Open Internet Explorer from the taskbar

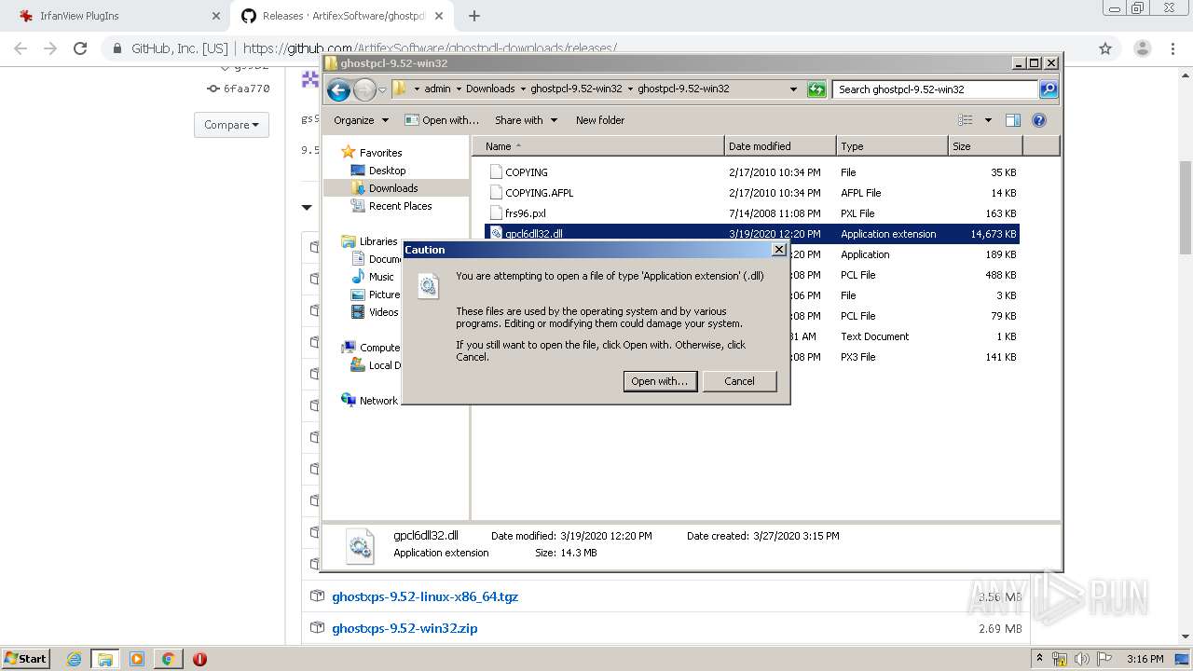pyautogui.click(x=74, y=659)
